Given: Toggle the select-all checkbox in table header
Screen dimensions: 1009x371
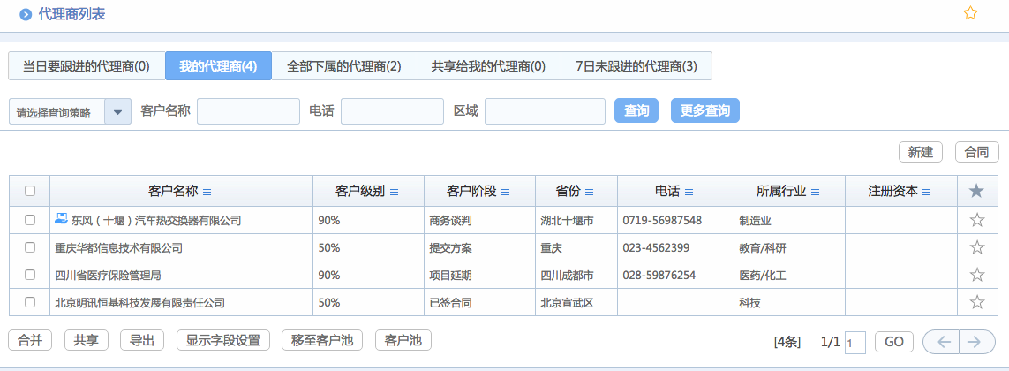Looking at the screenshot, I should point(30,192).
